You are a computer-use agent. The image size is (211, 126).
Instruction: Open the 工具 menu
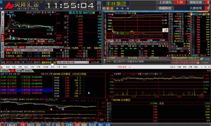(59, 67)
